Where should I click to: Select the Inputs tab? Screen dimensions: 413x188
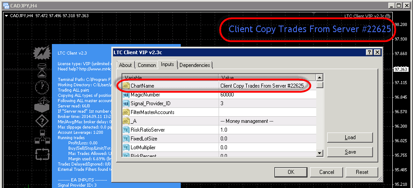coord(168,64)
